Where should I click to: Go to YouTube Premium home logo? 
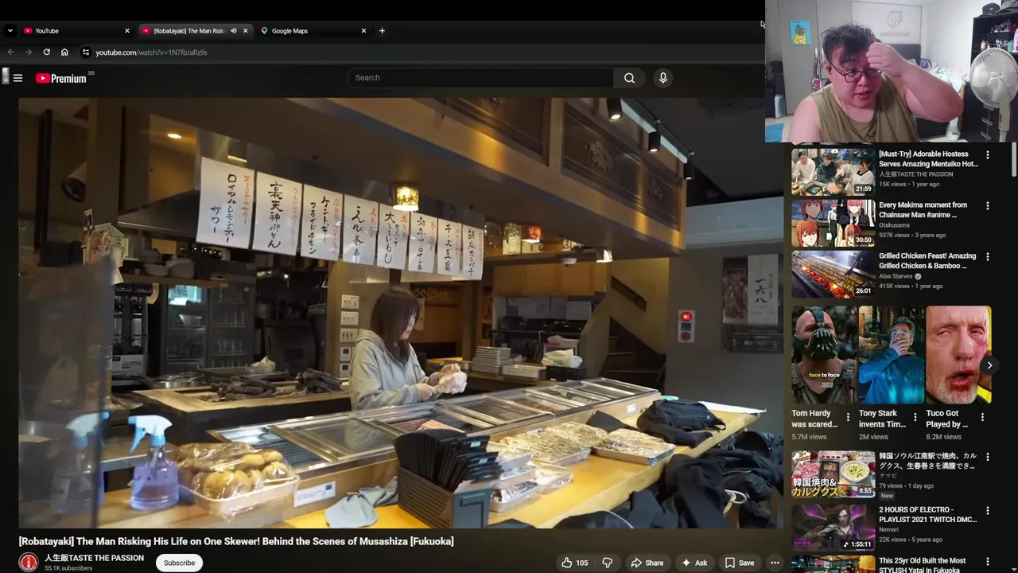pyautogui.click(x=61, y=78)
